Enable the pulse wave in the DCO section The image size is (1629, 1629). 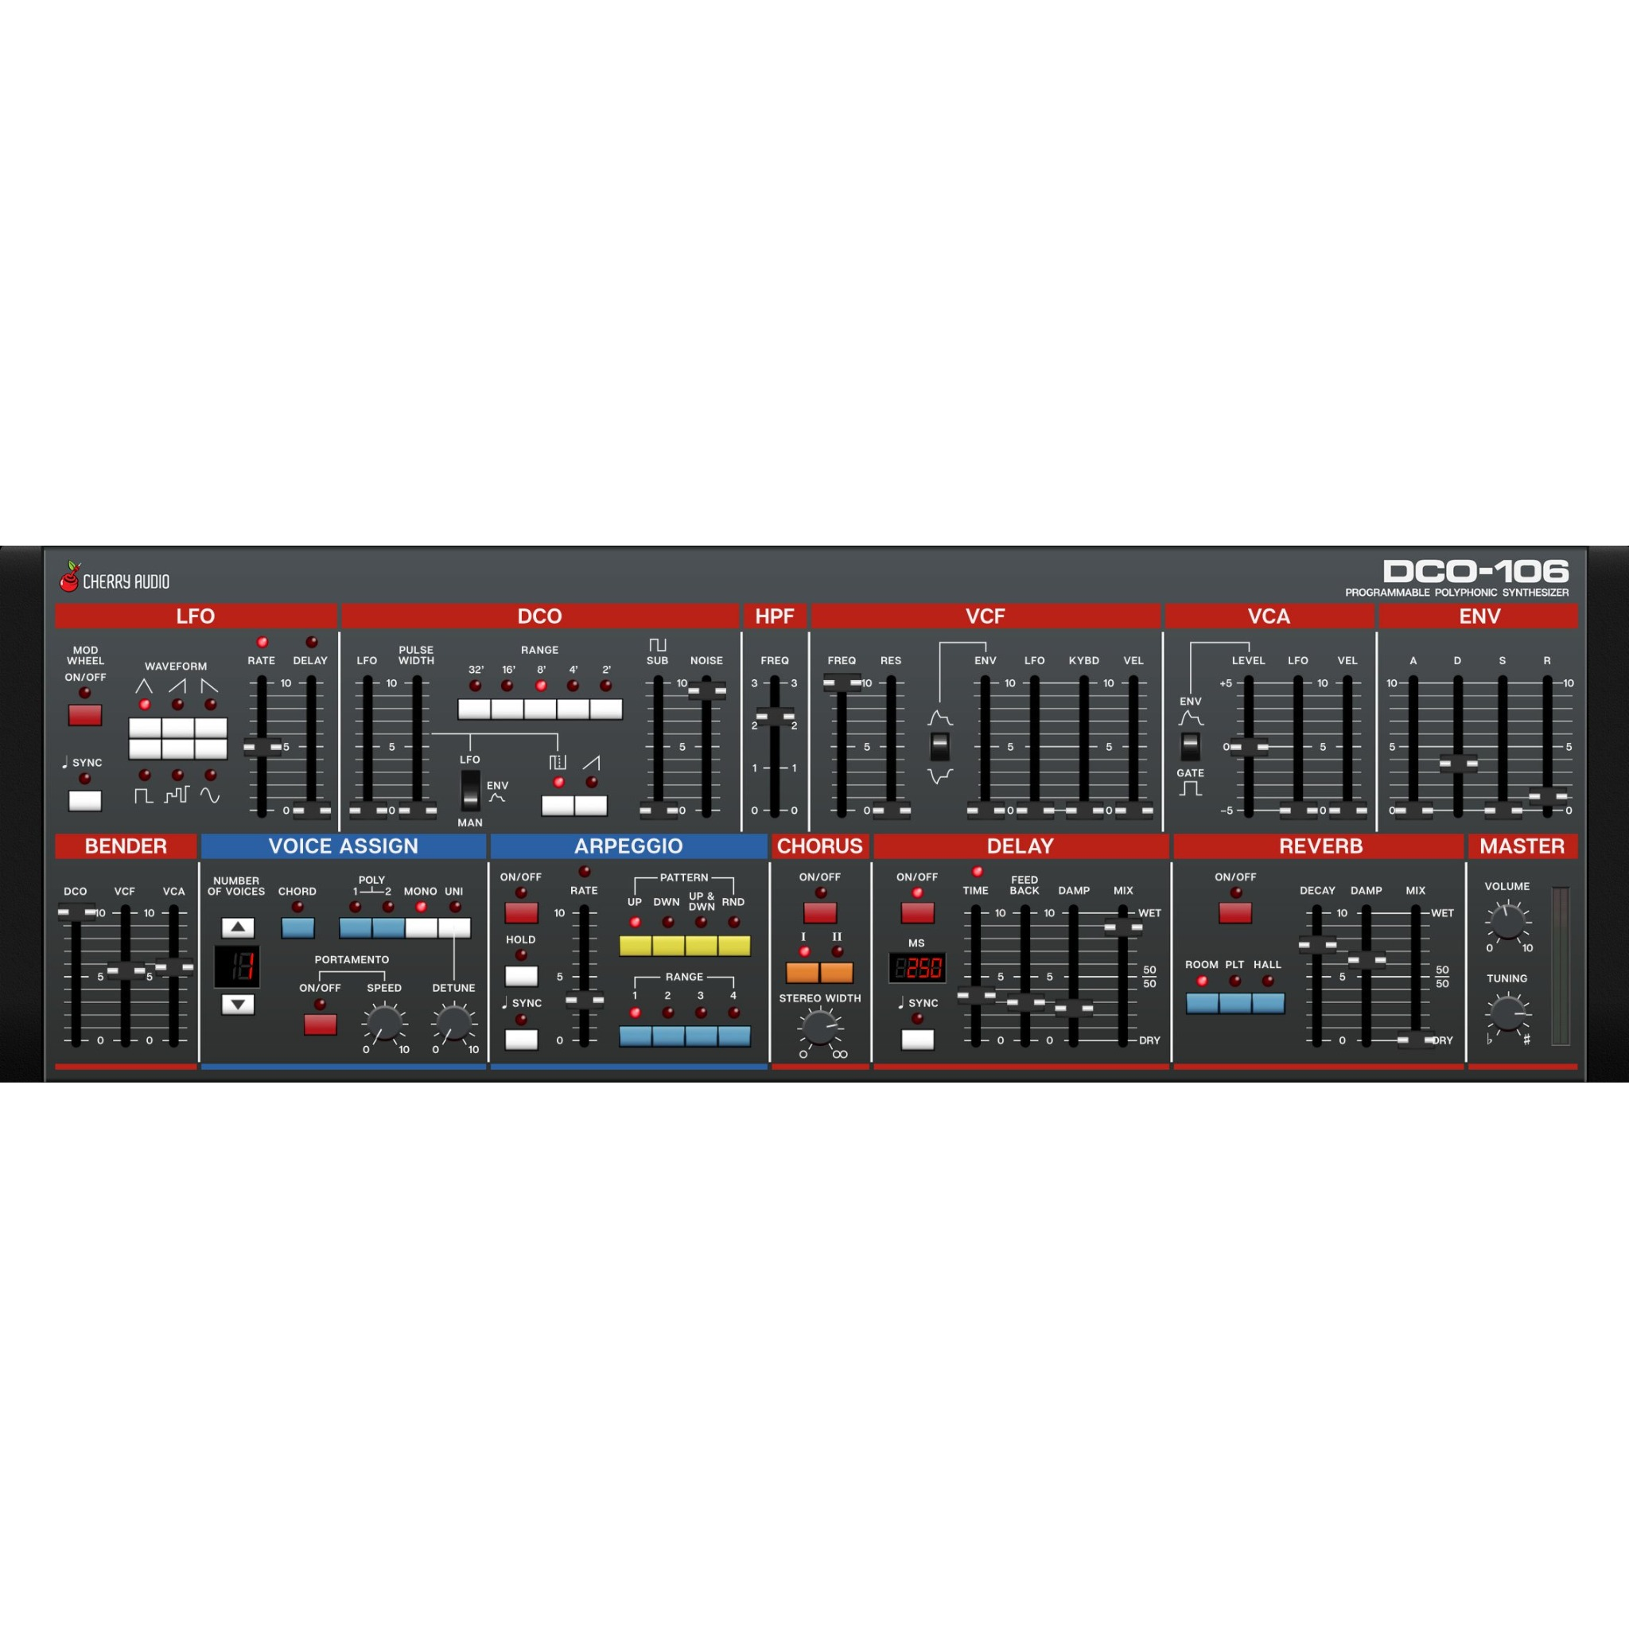pyautogui.click(x=558, y=806)
